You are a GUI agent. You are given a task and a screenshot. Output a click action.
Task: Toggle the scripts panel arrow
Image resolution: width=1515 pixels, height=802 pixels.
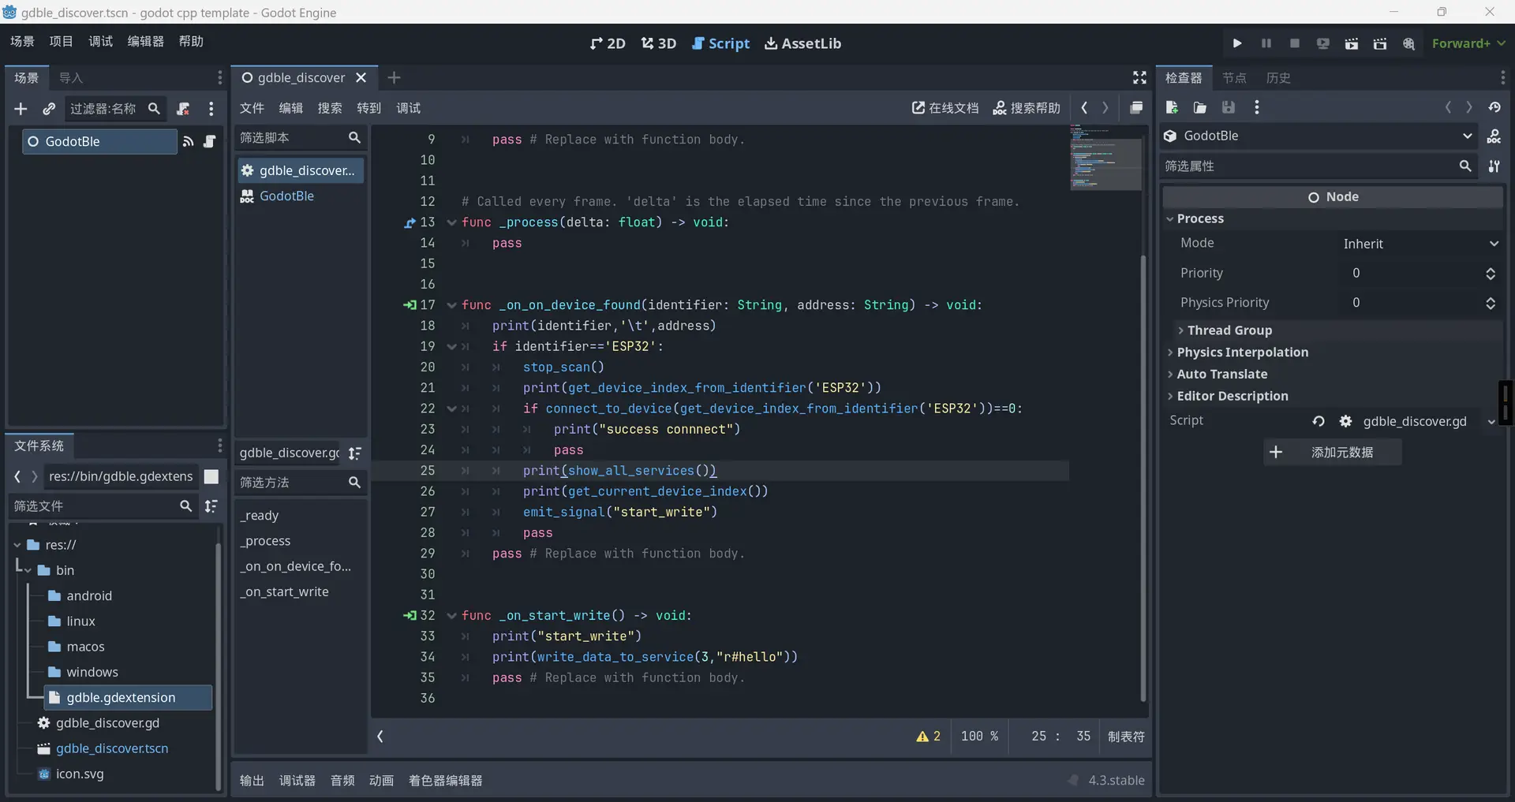click(x=380, y=737)
